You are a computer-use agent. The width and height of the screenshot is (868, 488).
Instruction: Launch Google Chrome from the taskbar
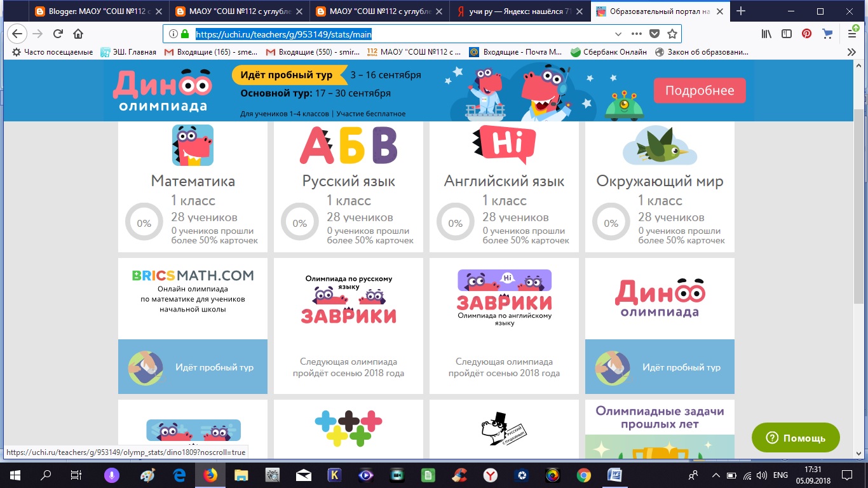(x=584, y=475)
